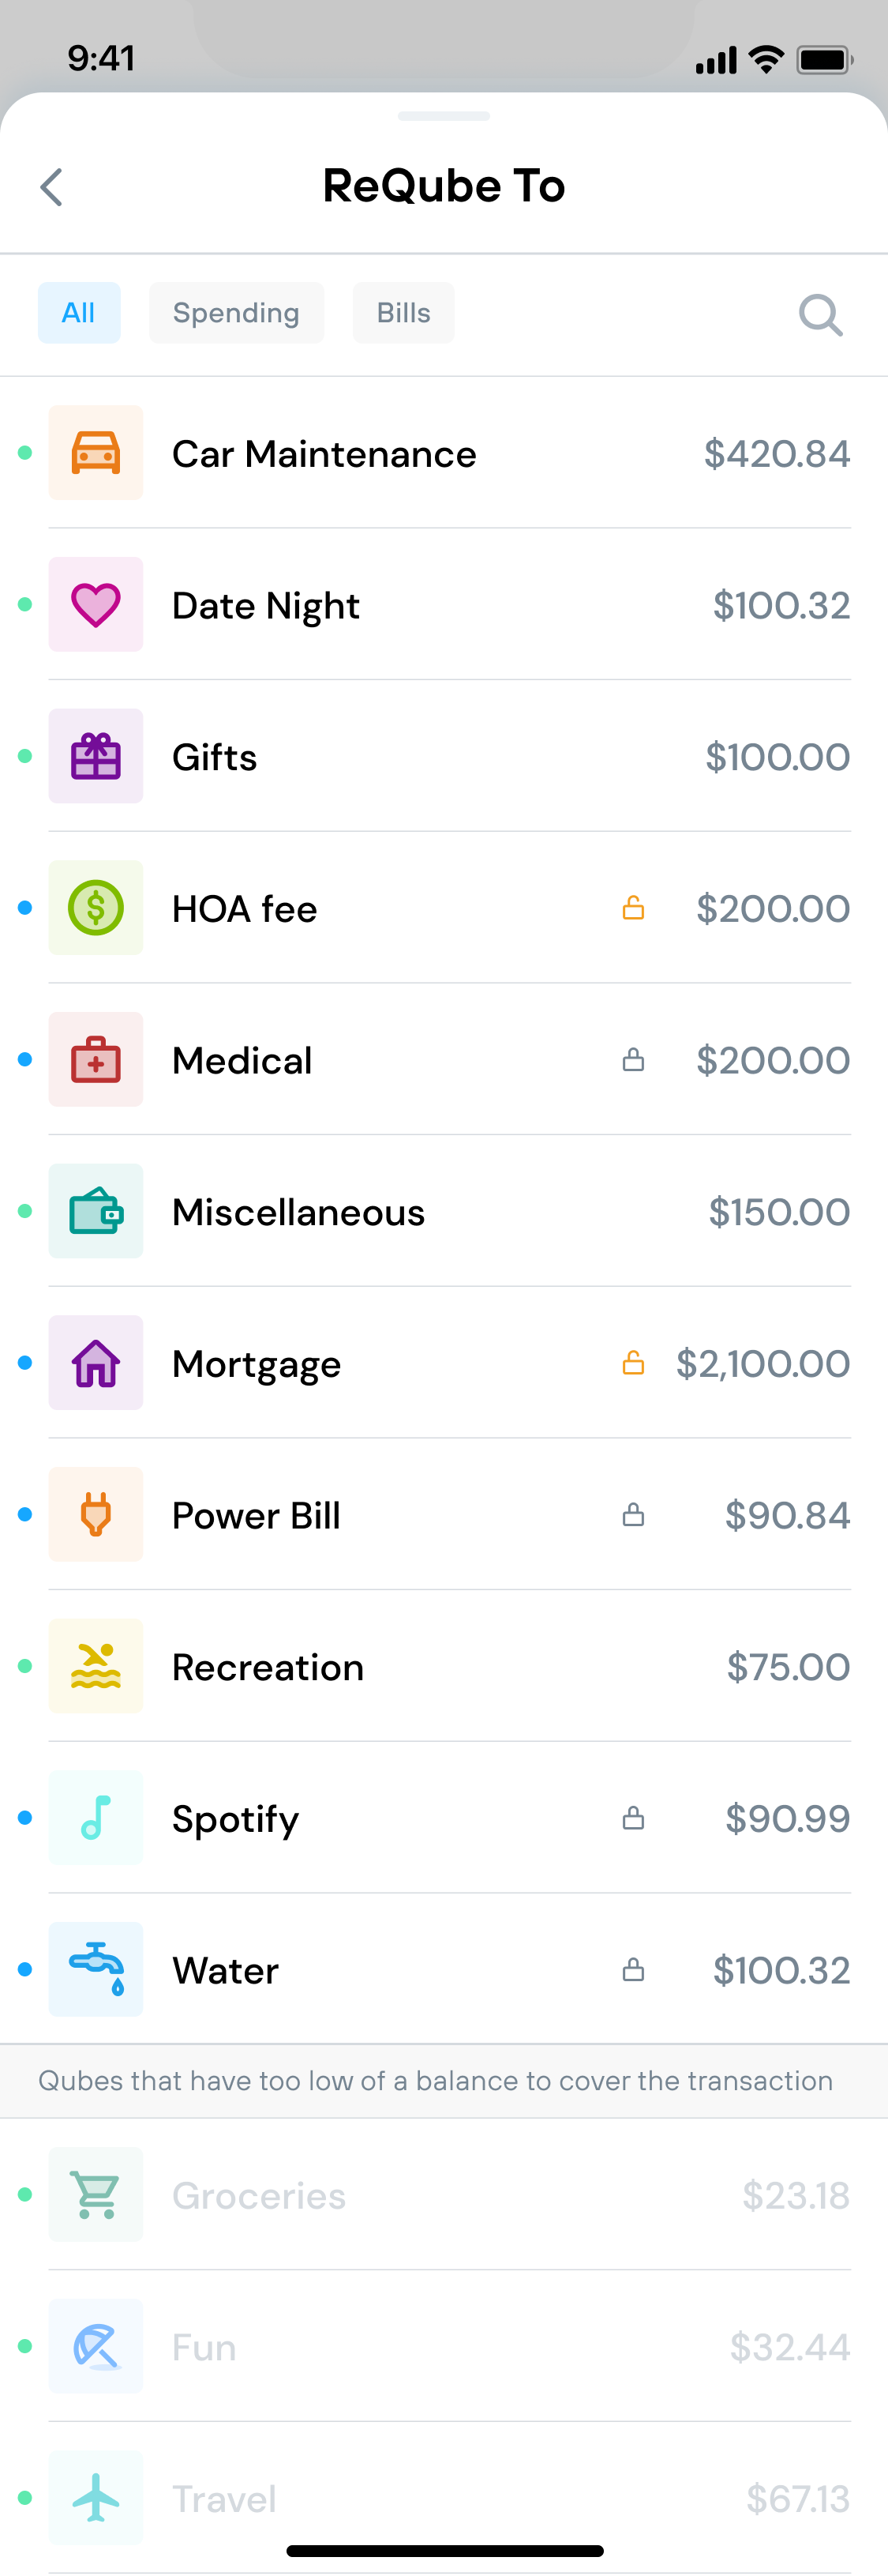Choose the Miscellaneous qube row
888x2576 pixels.
[x=444, y=1211]
